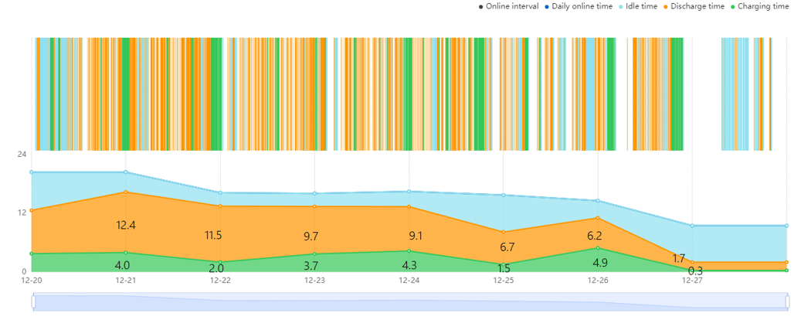Click the right zoom slider handle
The width and height of the screenshot is (811, 320).
coord(788,302)
